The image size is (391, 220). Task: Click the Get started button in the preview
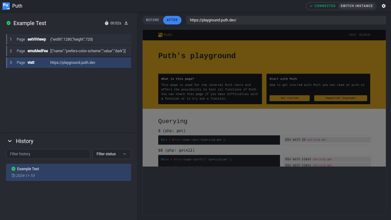click(289, 98)
